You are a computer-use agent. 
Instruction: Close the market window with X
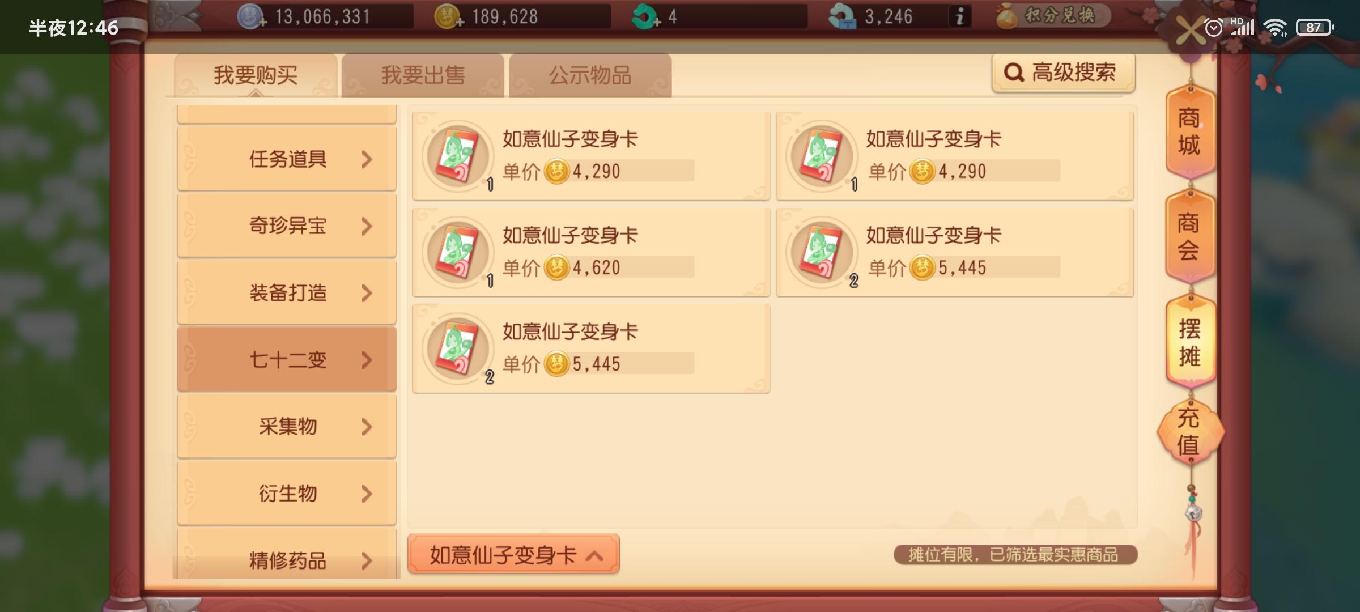(x=1190, y=30)
